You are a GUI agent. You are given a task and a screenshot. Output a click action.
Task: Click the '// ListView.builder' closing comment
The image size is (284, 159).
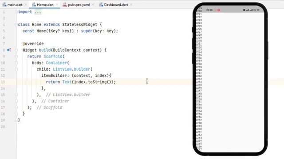click(68, 95)
